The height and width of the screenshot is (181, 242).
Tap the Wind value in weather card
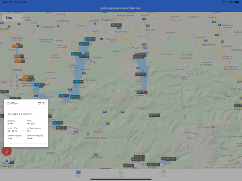pos(31,123)
